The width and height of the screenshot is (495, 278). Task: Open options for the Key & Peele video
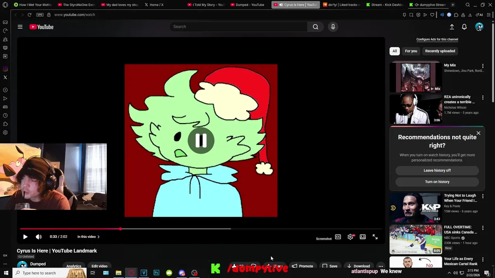pyautogui.click(x=483, y=196)
